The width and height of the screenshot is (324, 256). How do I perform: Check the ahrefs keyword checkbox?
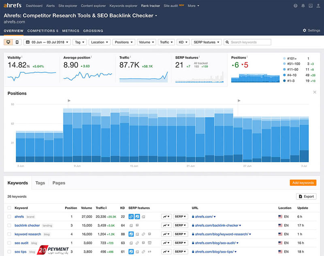[x=9, y=217]
